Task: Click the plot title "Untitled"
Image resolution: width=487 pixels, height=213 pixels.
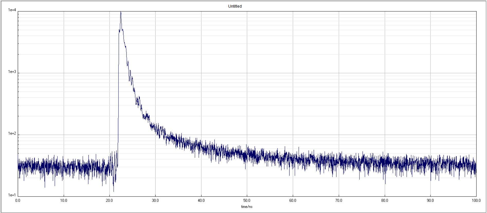Action: [x=235, y=6]
